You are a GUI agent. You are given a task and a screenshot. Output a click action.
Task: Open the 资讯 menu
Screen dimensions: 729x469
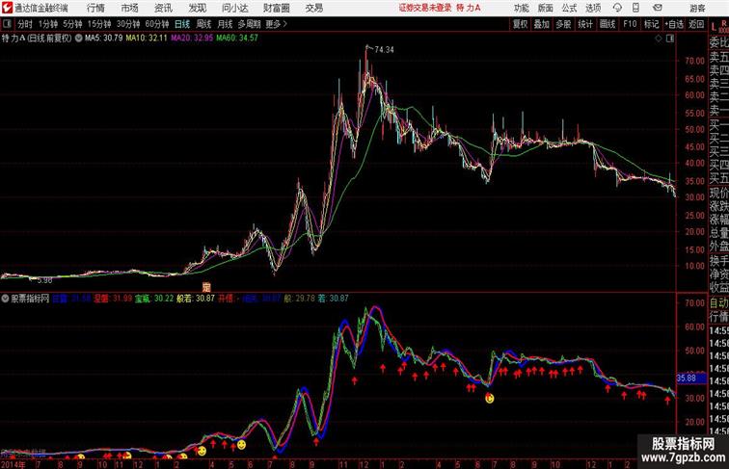163,9
